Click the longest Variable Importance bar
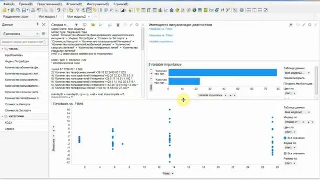The height and width of the screenshot is (180, 320). (x=222, y=72)
